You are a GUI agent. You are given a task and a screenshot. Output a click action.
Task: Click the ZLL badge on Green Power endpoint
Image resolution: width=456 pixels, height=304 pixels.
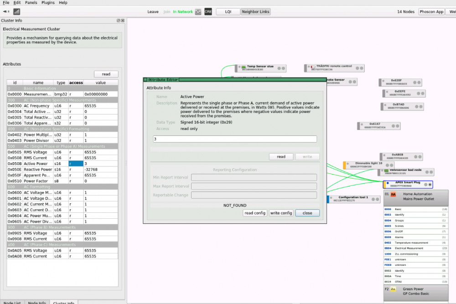(393, 289)
